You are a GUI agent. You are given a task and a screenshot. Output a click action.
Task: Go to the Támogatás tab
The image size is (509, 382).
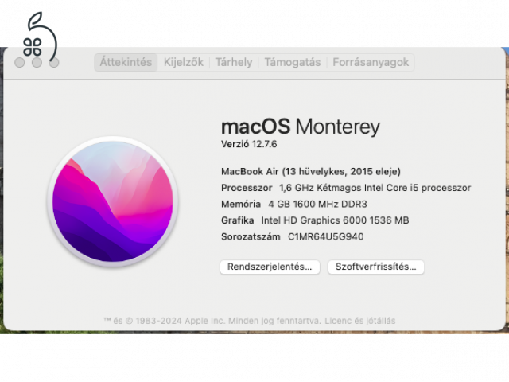coord(293,62)
